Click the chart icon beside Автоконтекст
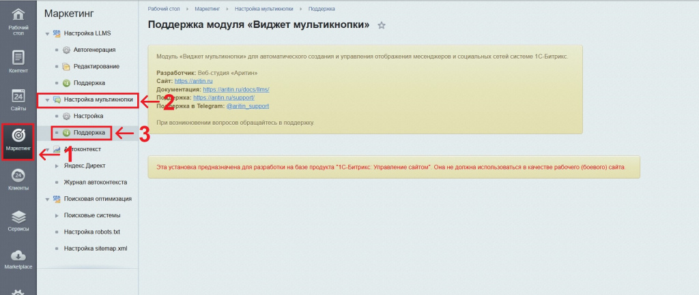 click(57, 149)
